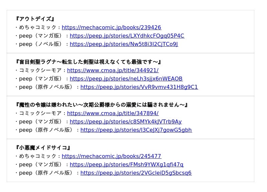Click コミックシーモア label under 魔性の令嬢
Viewport: 267px width, 192px height.
pos(40,113)
